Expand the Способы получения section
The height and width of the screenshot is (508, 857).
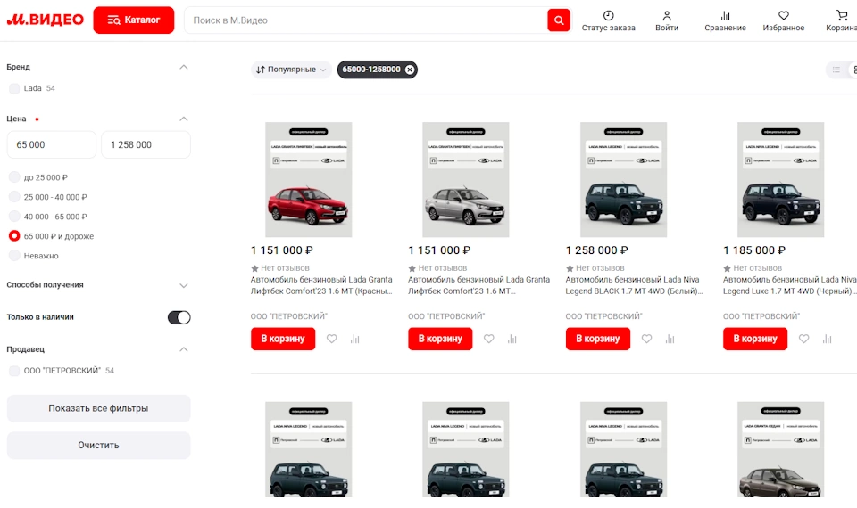click(x=184, y=285)
